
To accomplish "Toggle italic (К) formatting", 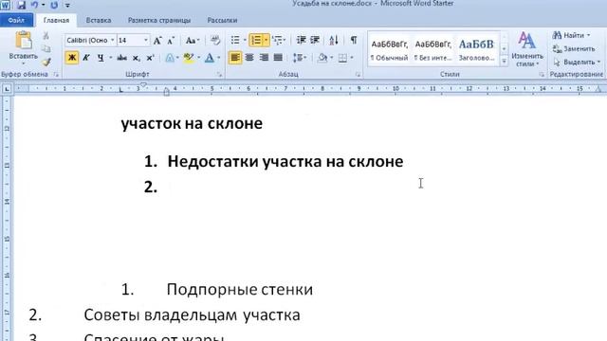I will coord(86,58).
